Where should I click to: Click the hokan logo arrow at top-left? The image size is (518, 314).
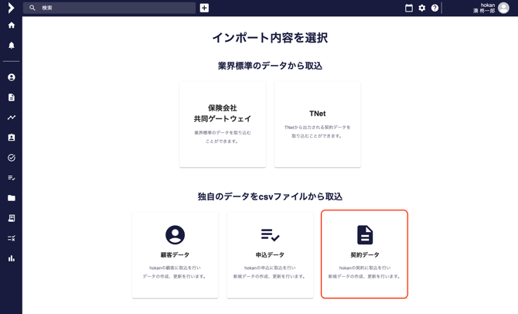pos(11,8)
